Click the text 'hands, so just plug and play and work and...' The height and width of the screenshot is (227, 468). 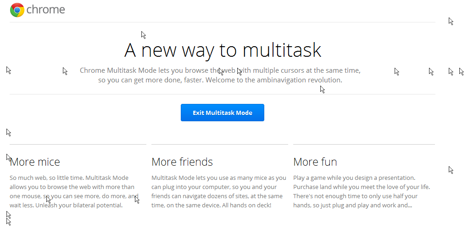point(352,205)
